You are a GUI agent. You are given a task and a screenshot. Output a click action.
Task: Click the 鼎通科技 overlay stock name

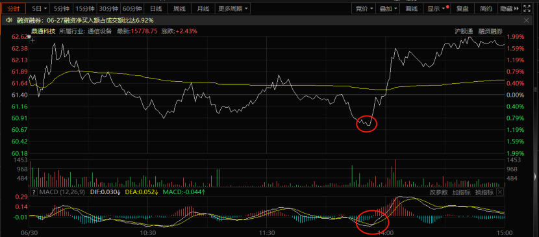pos(44,31)
